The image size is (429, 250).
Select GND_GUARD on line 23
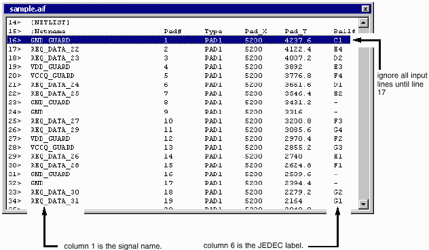(x=50, y=102)
